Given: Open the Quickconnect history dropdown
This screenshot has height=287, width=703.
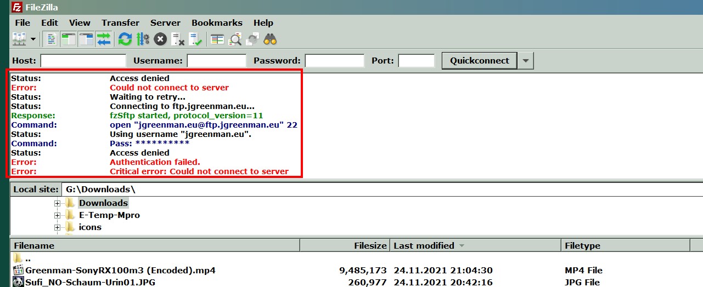Looking at the screenshot, I should point(526,61).
